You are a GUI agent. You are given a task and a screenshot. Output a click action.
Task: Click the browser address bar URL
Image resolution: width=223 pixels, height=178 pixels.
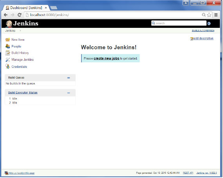click(x=49, y=15)
